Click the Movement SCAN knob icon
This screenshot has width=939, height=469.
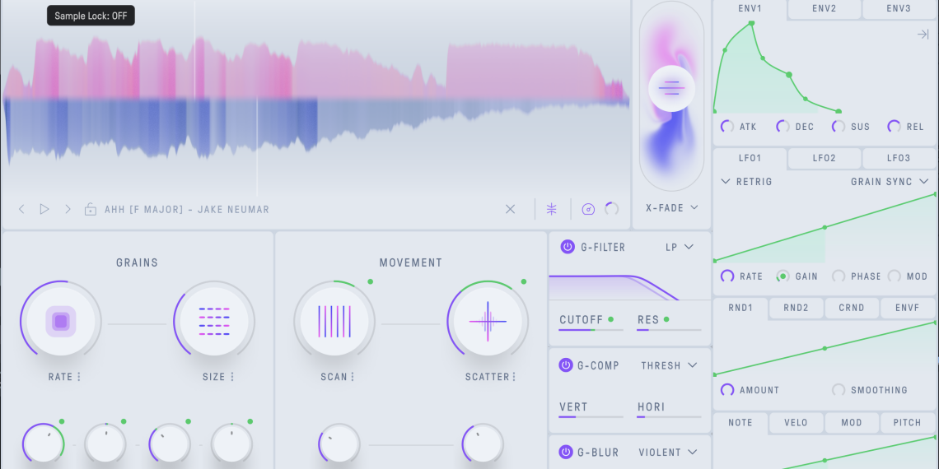coord(334,321)
